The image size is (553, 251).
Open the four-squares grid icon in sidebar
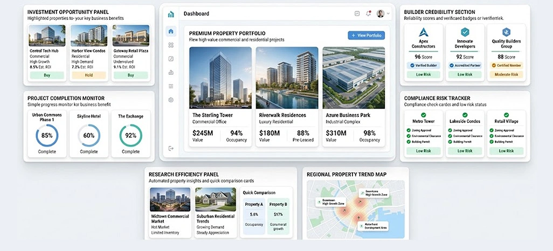click(x=171, y=45)
